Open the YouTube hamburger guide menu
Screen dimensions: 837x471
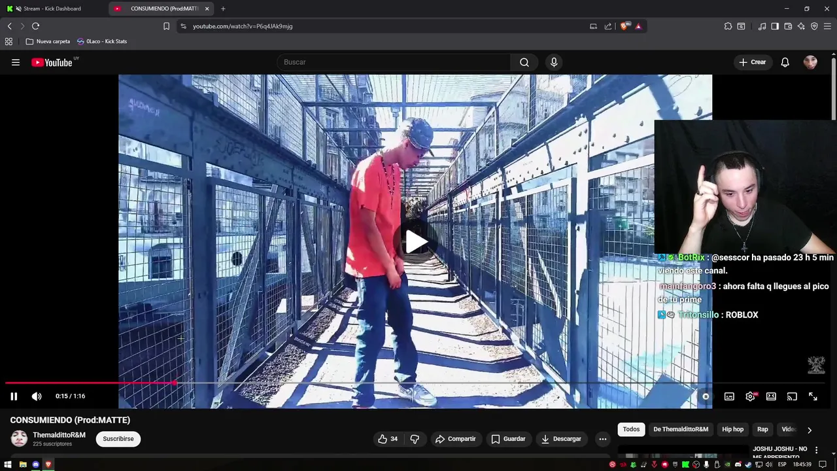16,62
